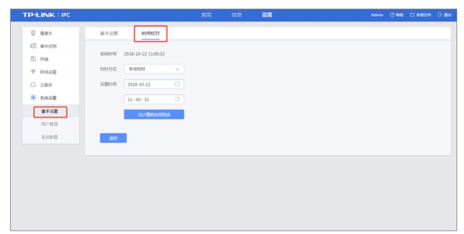The height and width of the screenshot is (234, 464).
Task: Click the local files (本地文件) icon
Action: pos(412,15)
